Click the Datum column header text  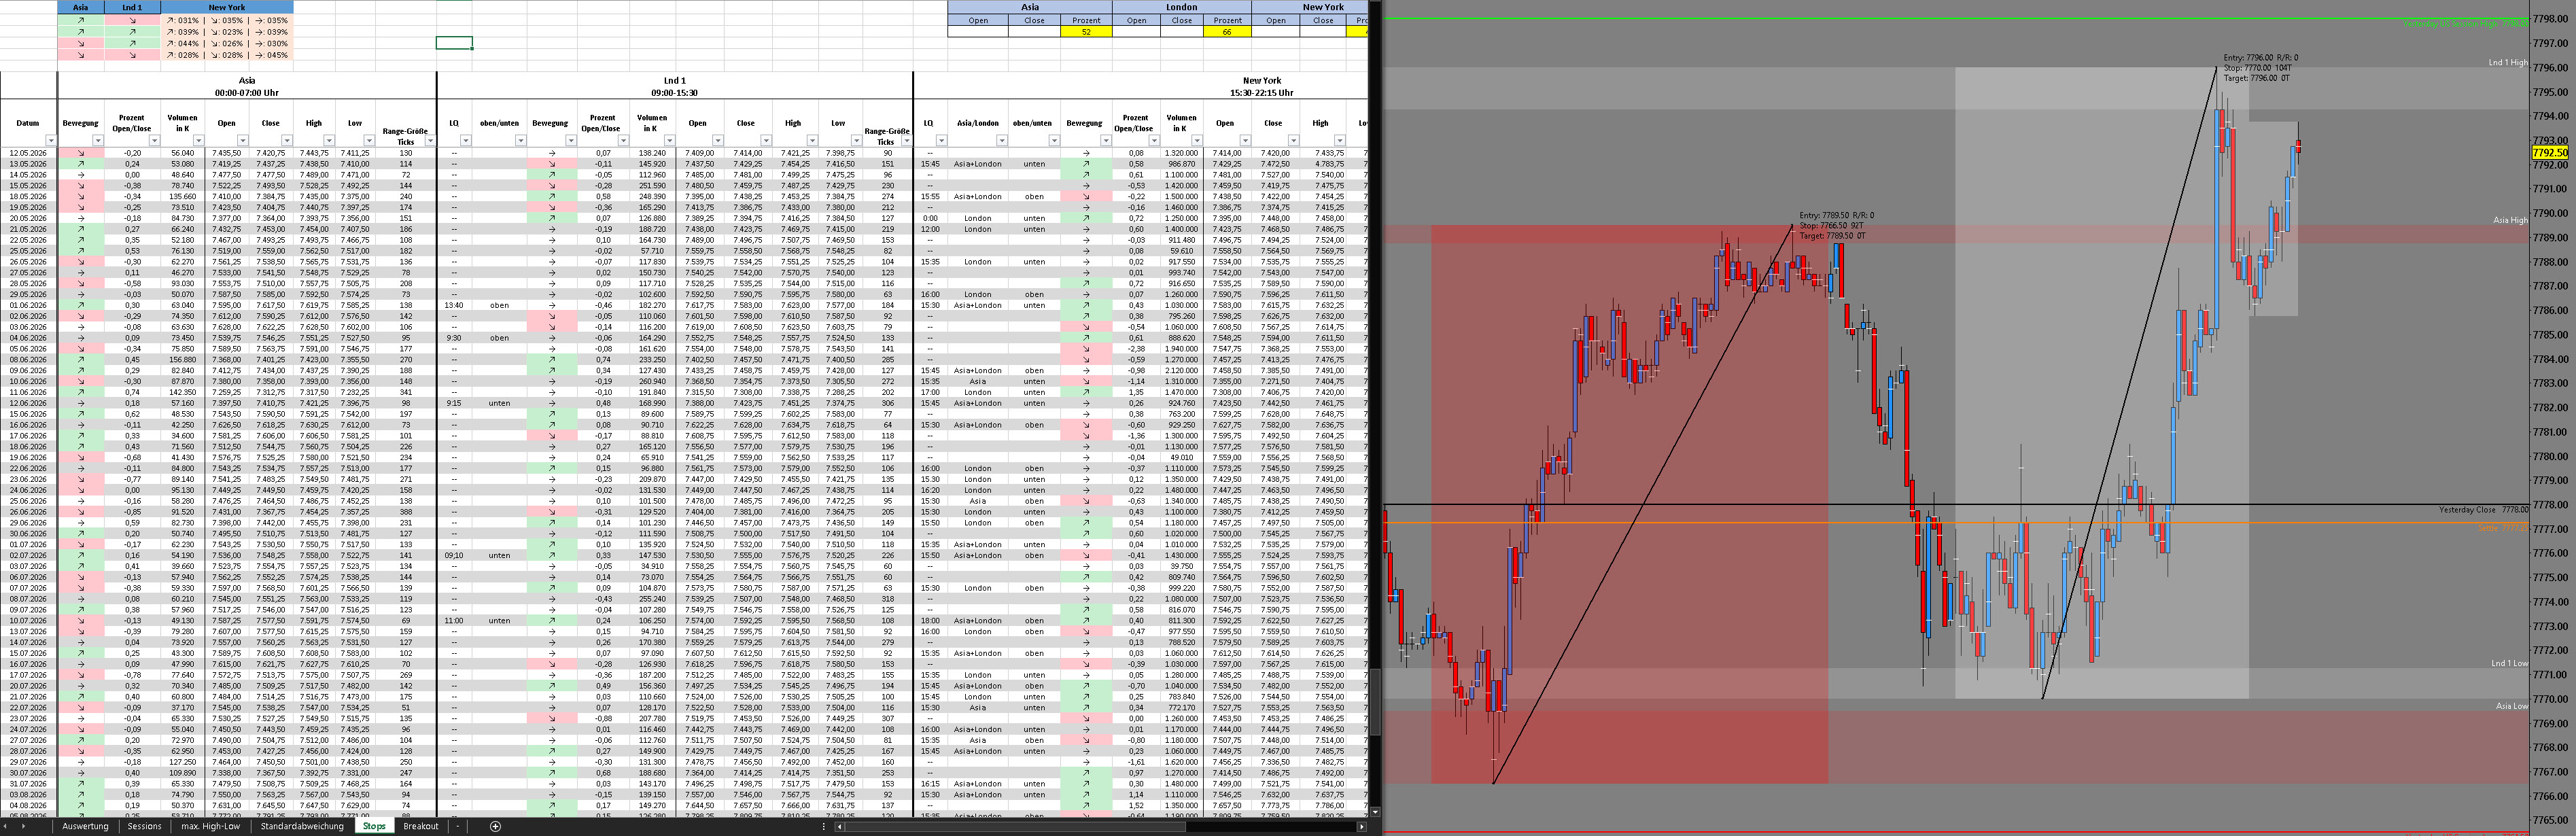28,124
